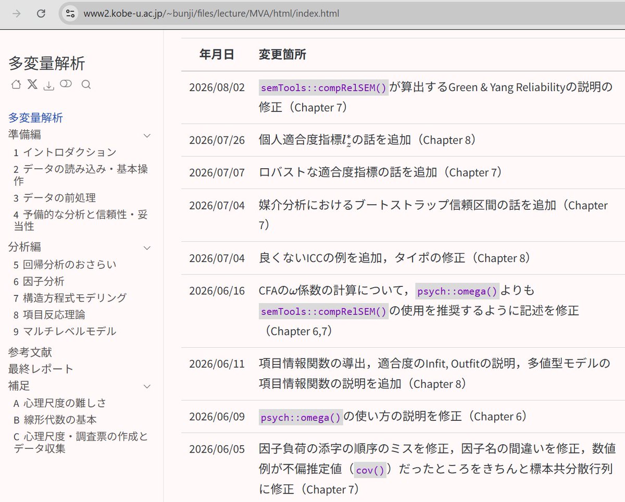Screen dimensions: 625x502
Task: Open chapter 2 データの読み込み・基本操作
Action: coord(81,174)
